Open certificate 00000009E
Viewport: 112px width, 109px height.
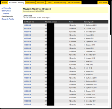coord(27,48)
